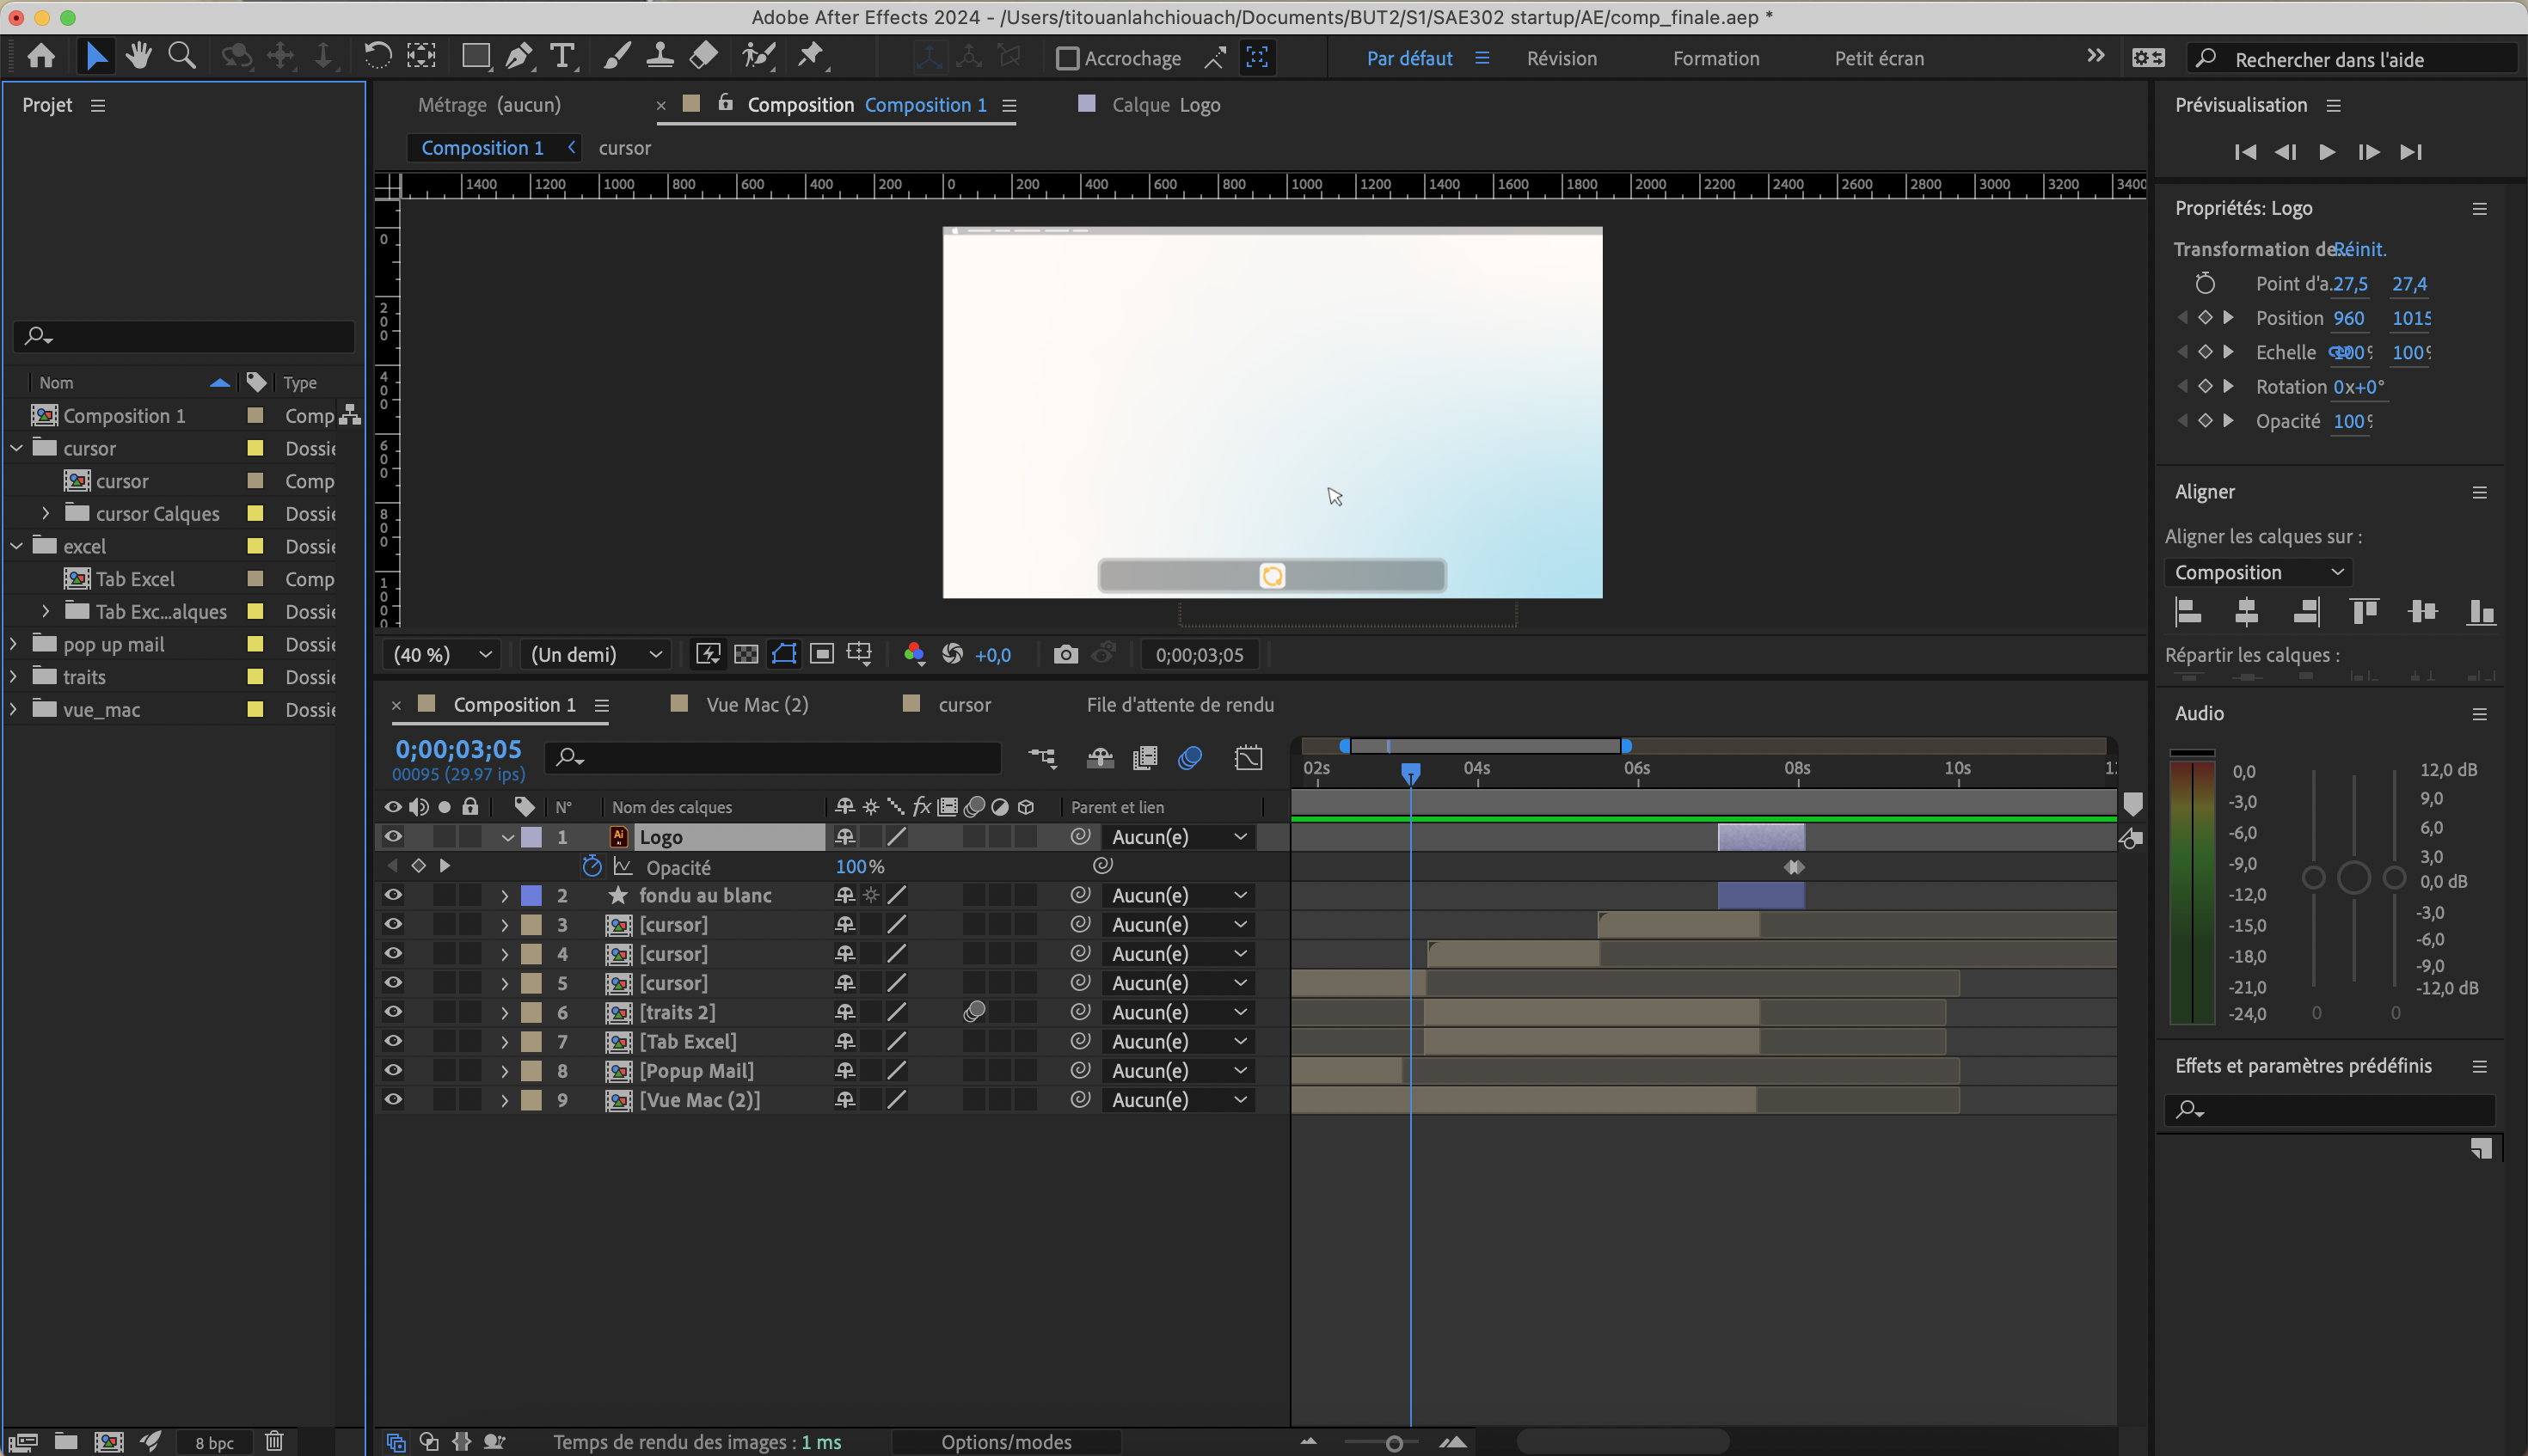Image resolution: width=2528 pixels, height=1456 pixels.
Task: Open the resolution Un demi dropdown
Action: (x=594, y=654)
